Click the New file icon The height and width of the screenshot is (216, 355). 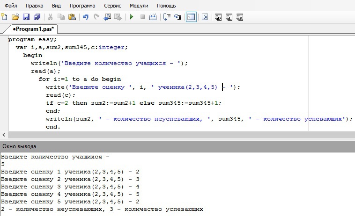[x=5, y=17]
